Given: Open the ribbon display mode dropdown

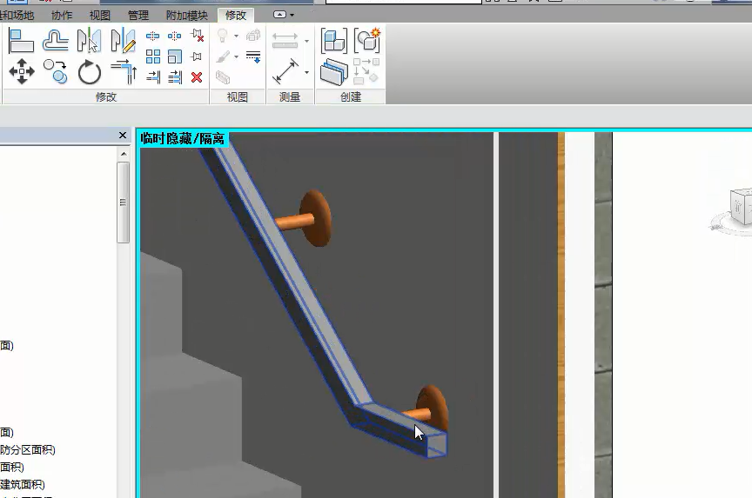Looking at the screenshot, I should click(284, 15).
